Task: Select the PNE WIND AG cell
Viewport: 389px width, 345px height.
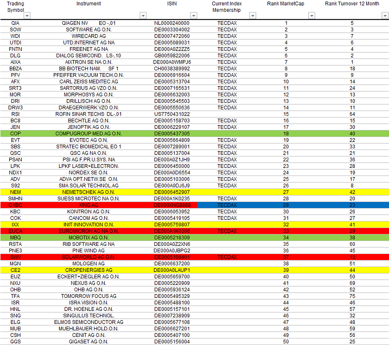Action: click(88, 251)
